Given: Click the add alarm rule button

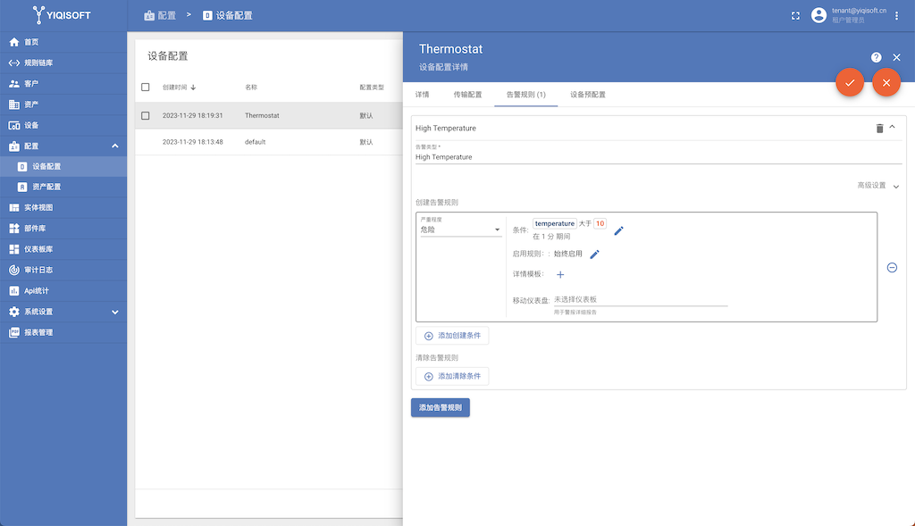Looking at the screenshot, I should coord(441,407).
